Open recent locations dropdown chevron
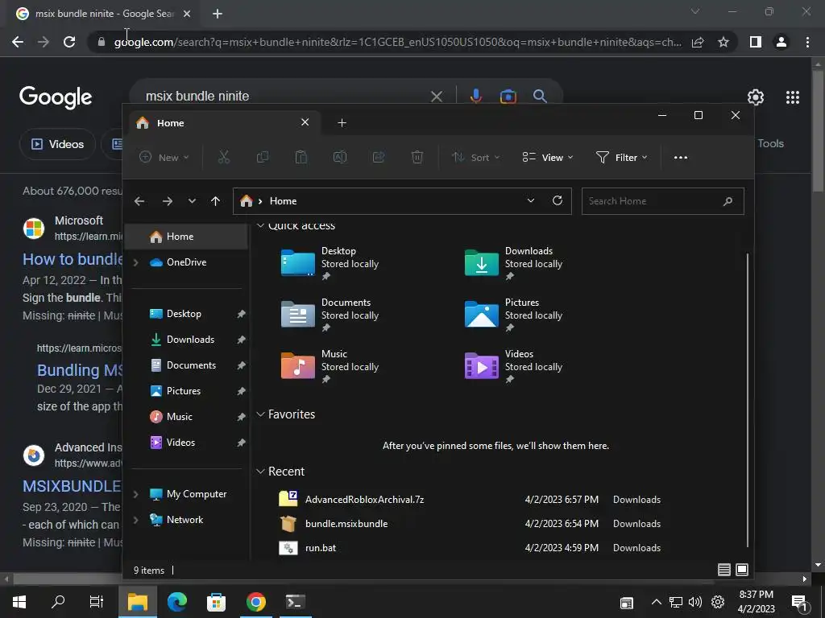The height and width of the screenshot is (618, 825). 192,201
